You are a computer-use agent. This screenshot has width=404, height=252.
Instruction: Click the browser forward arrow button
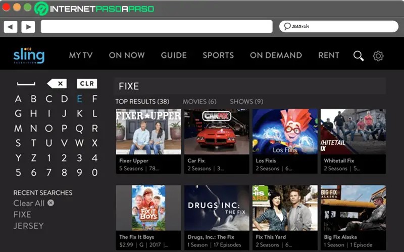coord(28,27)
